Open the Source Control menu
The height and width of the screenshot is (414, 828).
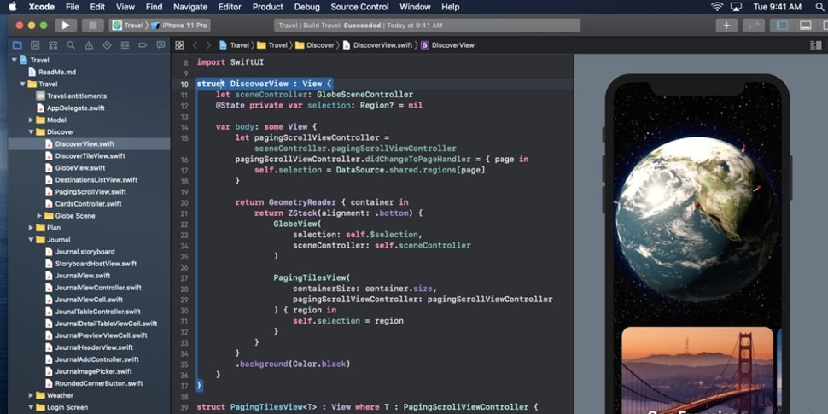click(359, 7)
